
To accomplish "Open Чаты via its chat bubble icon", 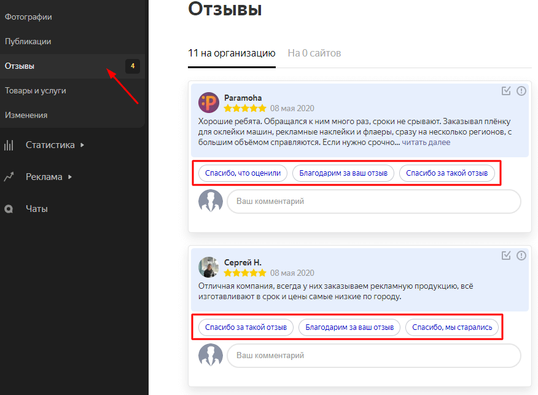I will [x=9, y=209].
